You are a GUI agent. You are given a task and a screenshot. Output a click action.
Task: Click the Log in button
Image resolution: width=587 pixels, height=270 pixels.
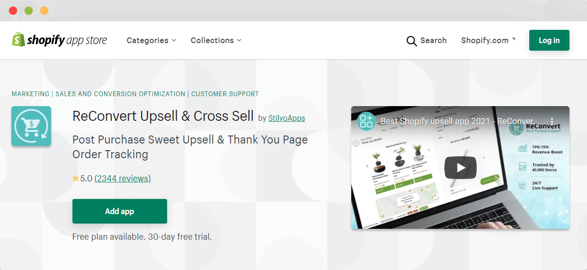549,40
